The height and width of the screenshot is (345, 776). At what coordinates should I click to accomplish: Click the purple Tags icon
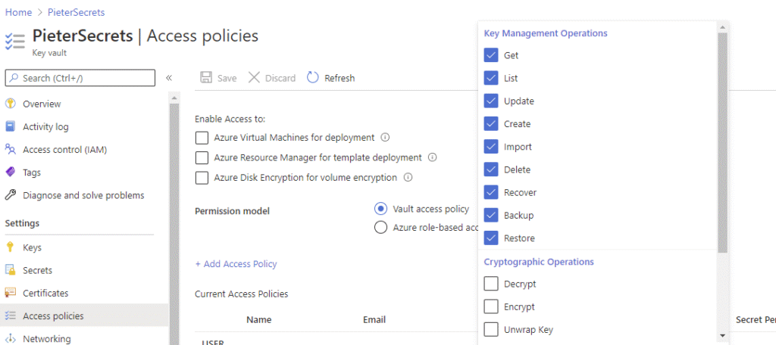tap(11, 172)
